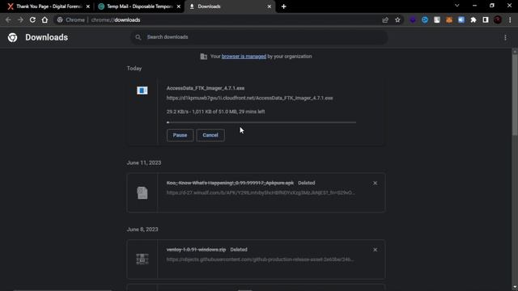Close the Downloads tab
This screenshot has width=518, height=291.
click(270, 6)
